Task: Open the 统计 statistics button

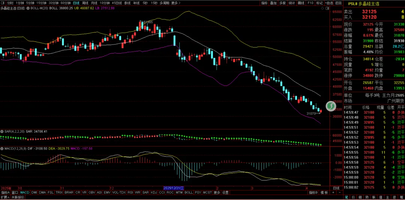Action: coord(292,3)
